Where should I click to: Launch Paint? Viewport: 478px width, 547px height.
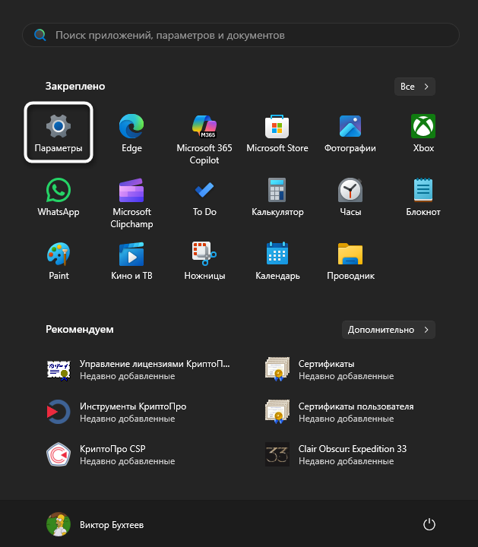tap(59, 261)
